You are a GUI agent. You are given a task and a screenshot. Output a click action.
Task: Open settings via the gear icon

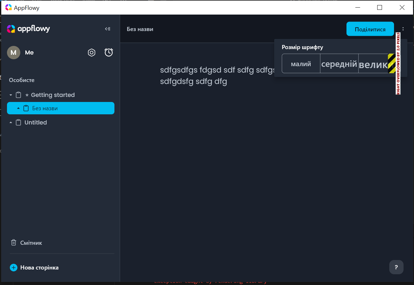point(91,52)
